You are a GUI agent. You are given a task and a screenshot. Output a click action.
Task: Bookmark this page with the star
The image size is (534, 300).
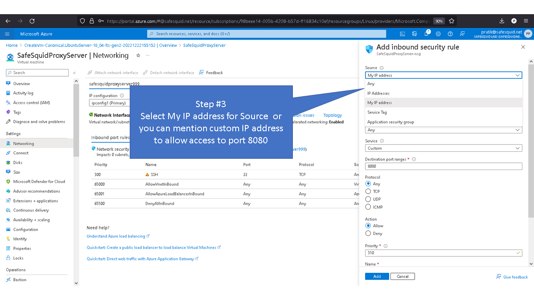tap(451, 21)
